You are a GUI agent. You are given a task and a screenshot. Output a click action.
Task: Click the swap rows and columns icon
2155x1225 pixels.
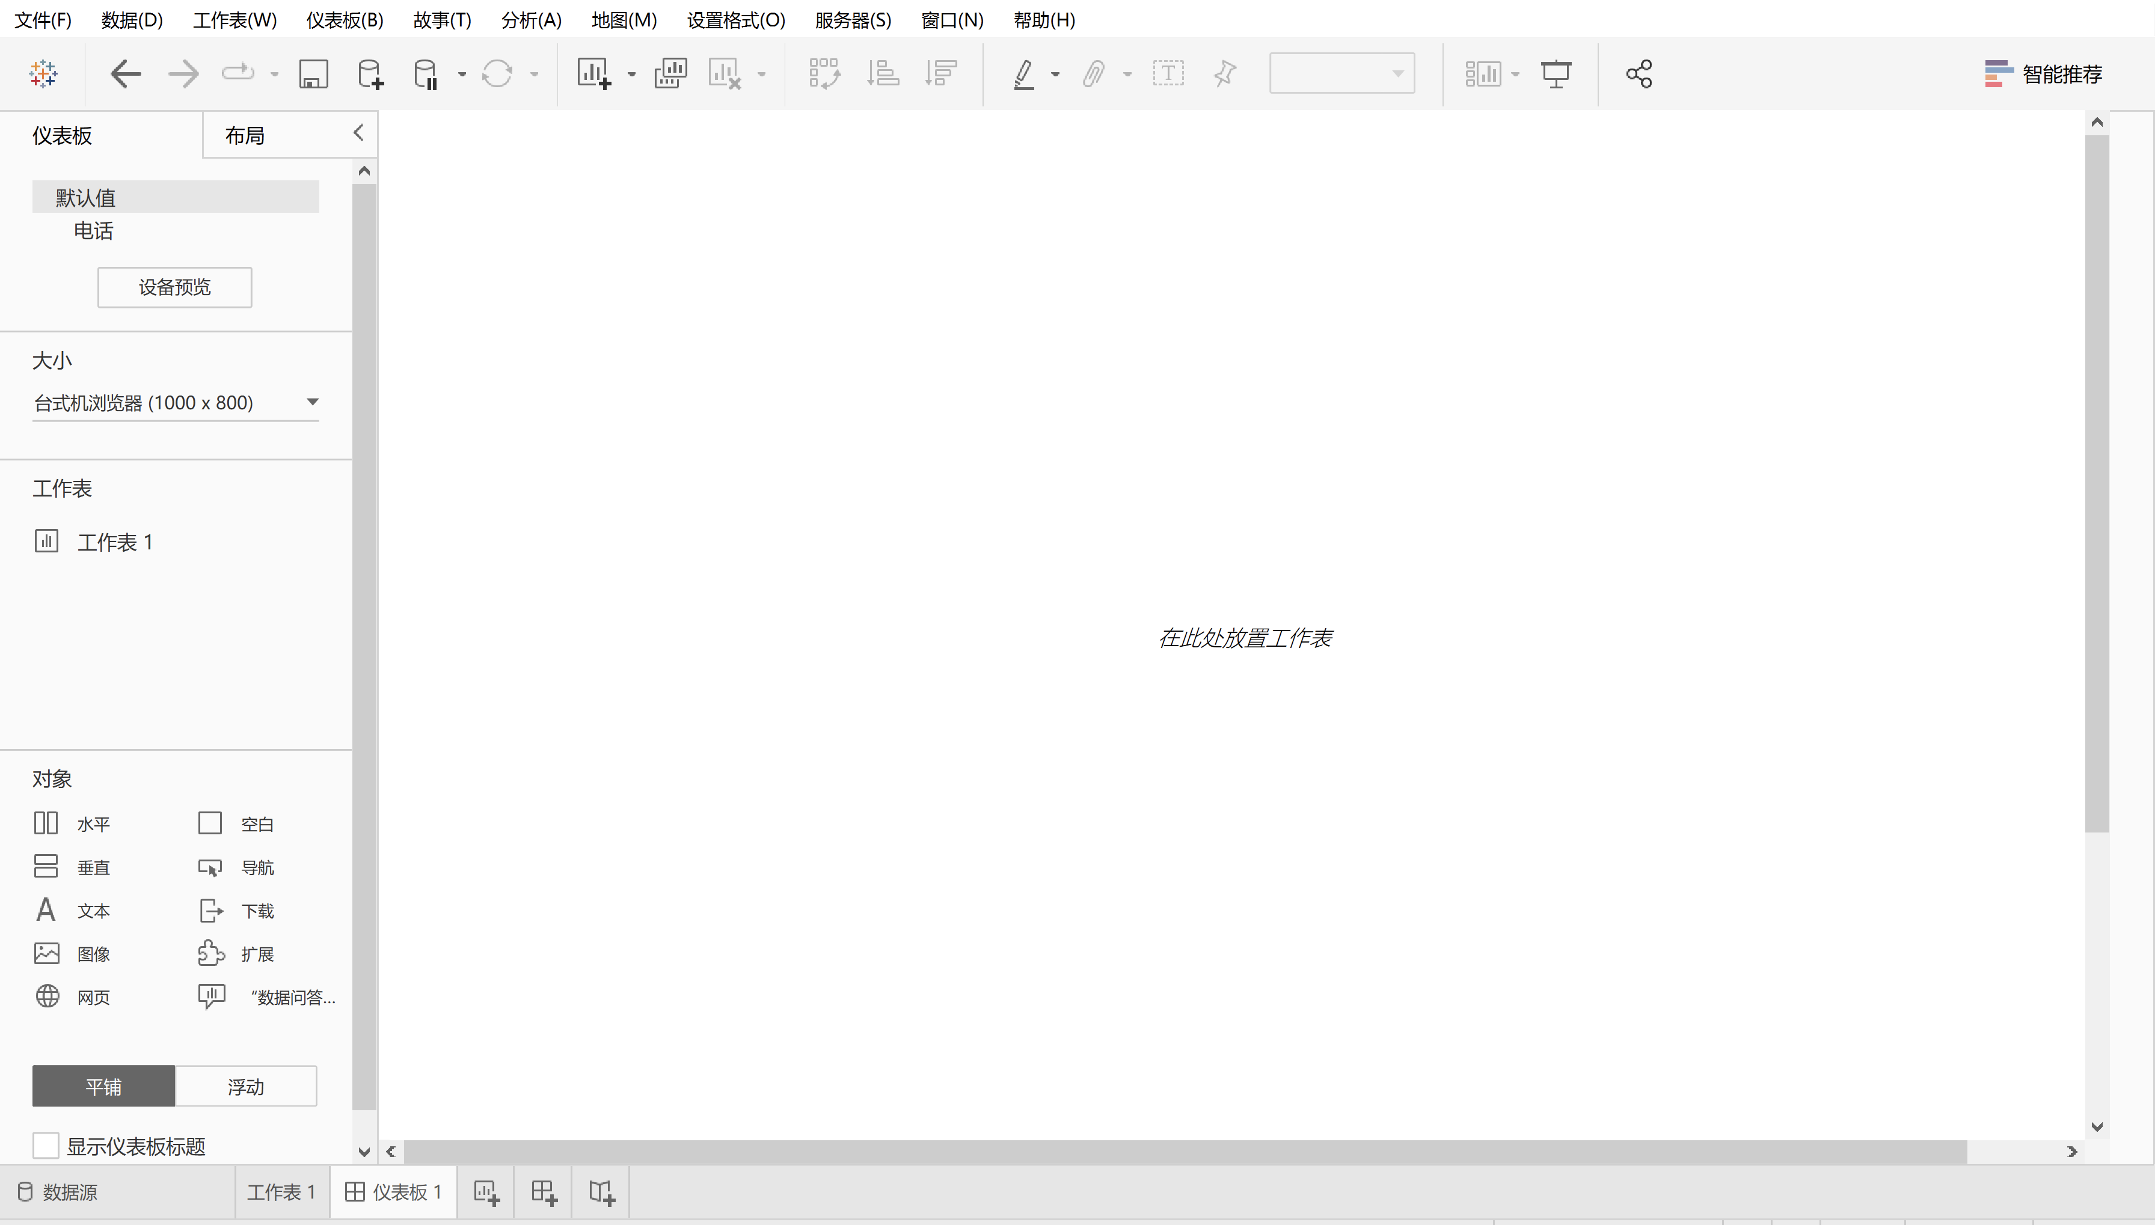point(824,74)
